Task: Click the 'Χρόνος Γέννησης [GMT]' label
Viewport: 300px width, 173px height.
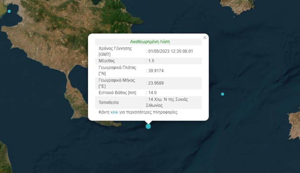Action: coord(115,51)
